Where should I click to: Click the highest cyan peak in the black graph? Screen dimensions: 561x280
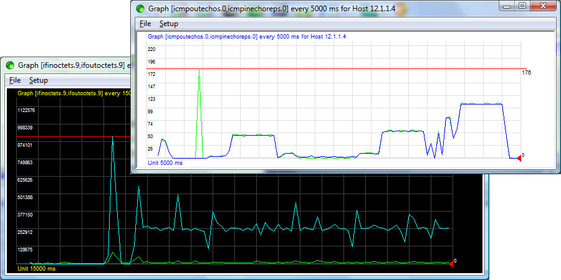point(112,138)
